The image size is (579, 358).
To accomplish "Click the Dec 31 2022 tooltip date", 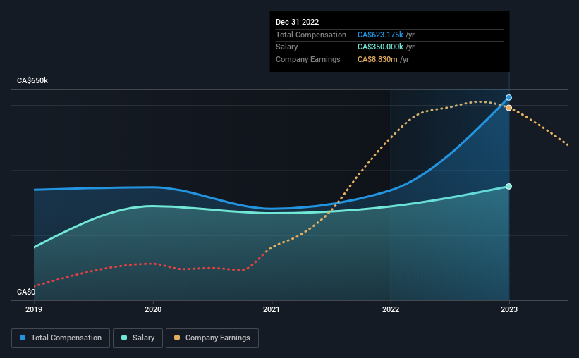I will click(297, 22).
